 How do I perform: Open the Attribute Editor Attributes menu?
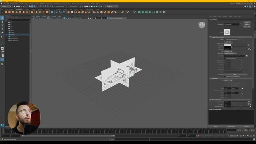click(225, 16)
